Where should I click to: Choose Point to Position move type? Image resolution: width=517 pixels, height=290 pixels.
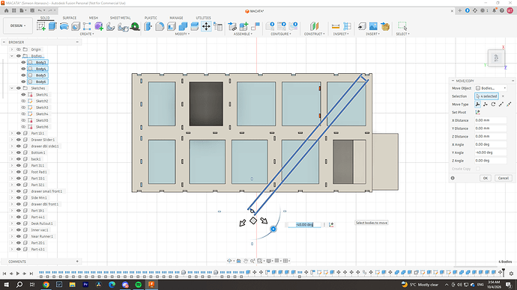[x=509, y=104]
